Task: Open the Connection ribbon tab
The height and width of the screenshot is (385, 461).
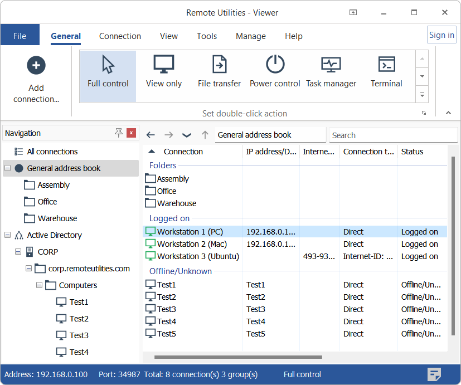Action: 120,36
